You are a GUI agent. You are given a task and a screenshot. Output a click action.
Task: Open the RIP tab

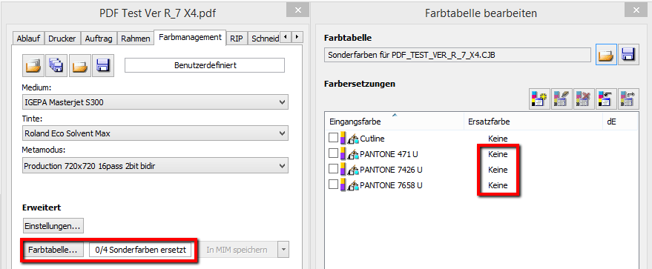coord(237,39)
